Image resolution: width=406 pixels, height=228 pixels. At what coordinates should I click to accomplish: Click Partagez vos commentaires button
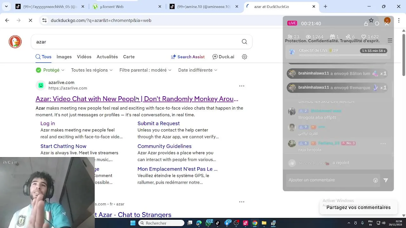(358, 207)
